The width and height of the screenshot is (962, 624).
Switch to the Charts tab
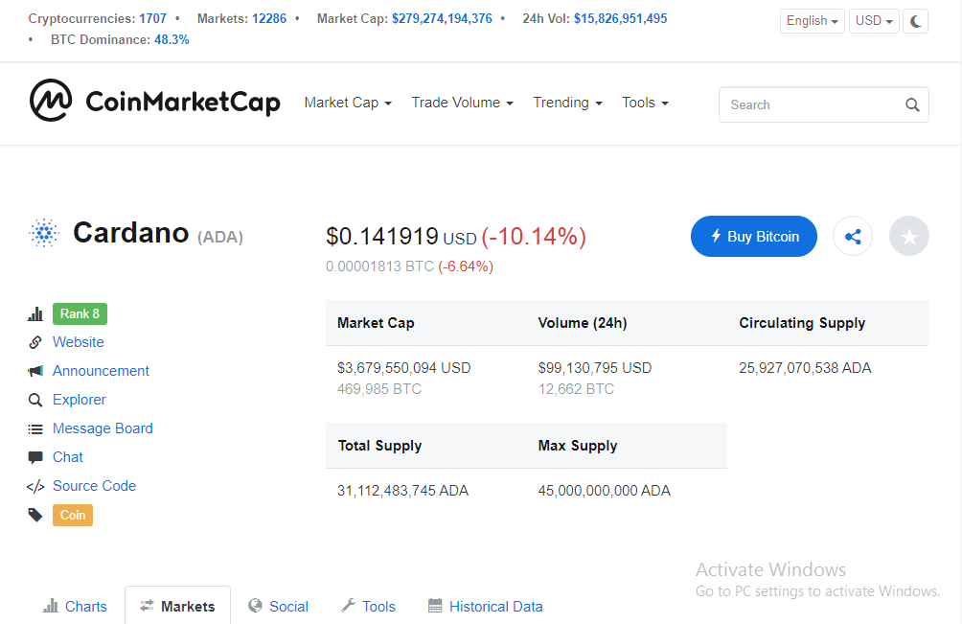[x=75, y=606]
